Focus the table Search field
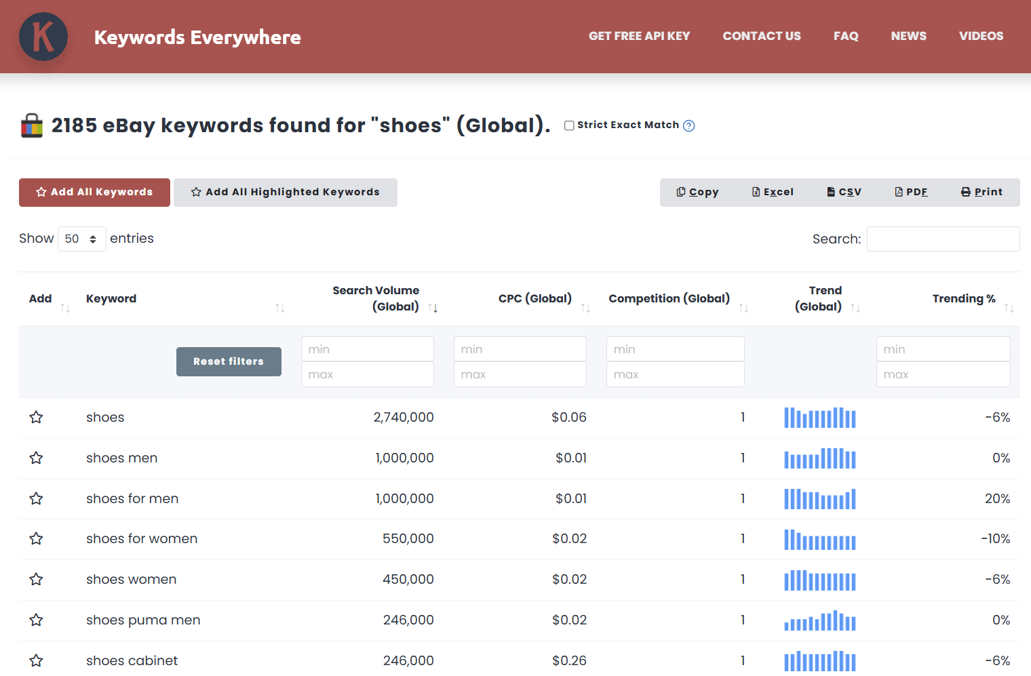Screen dimensions: 1031x676 (x=943, y=239)
